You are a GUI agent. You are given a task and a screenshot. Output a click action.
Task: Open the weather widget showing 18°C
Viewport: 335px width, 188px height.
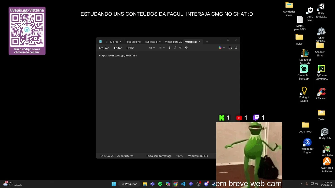(x=13, y=184)
